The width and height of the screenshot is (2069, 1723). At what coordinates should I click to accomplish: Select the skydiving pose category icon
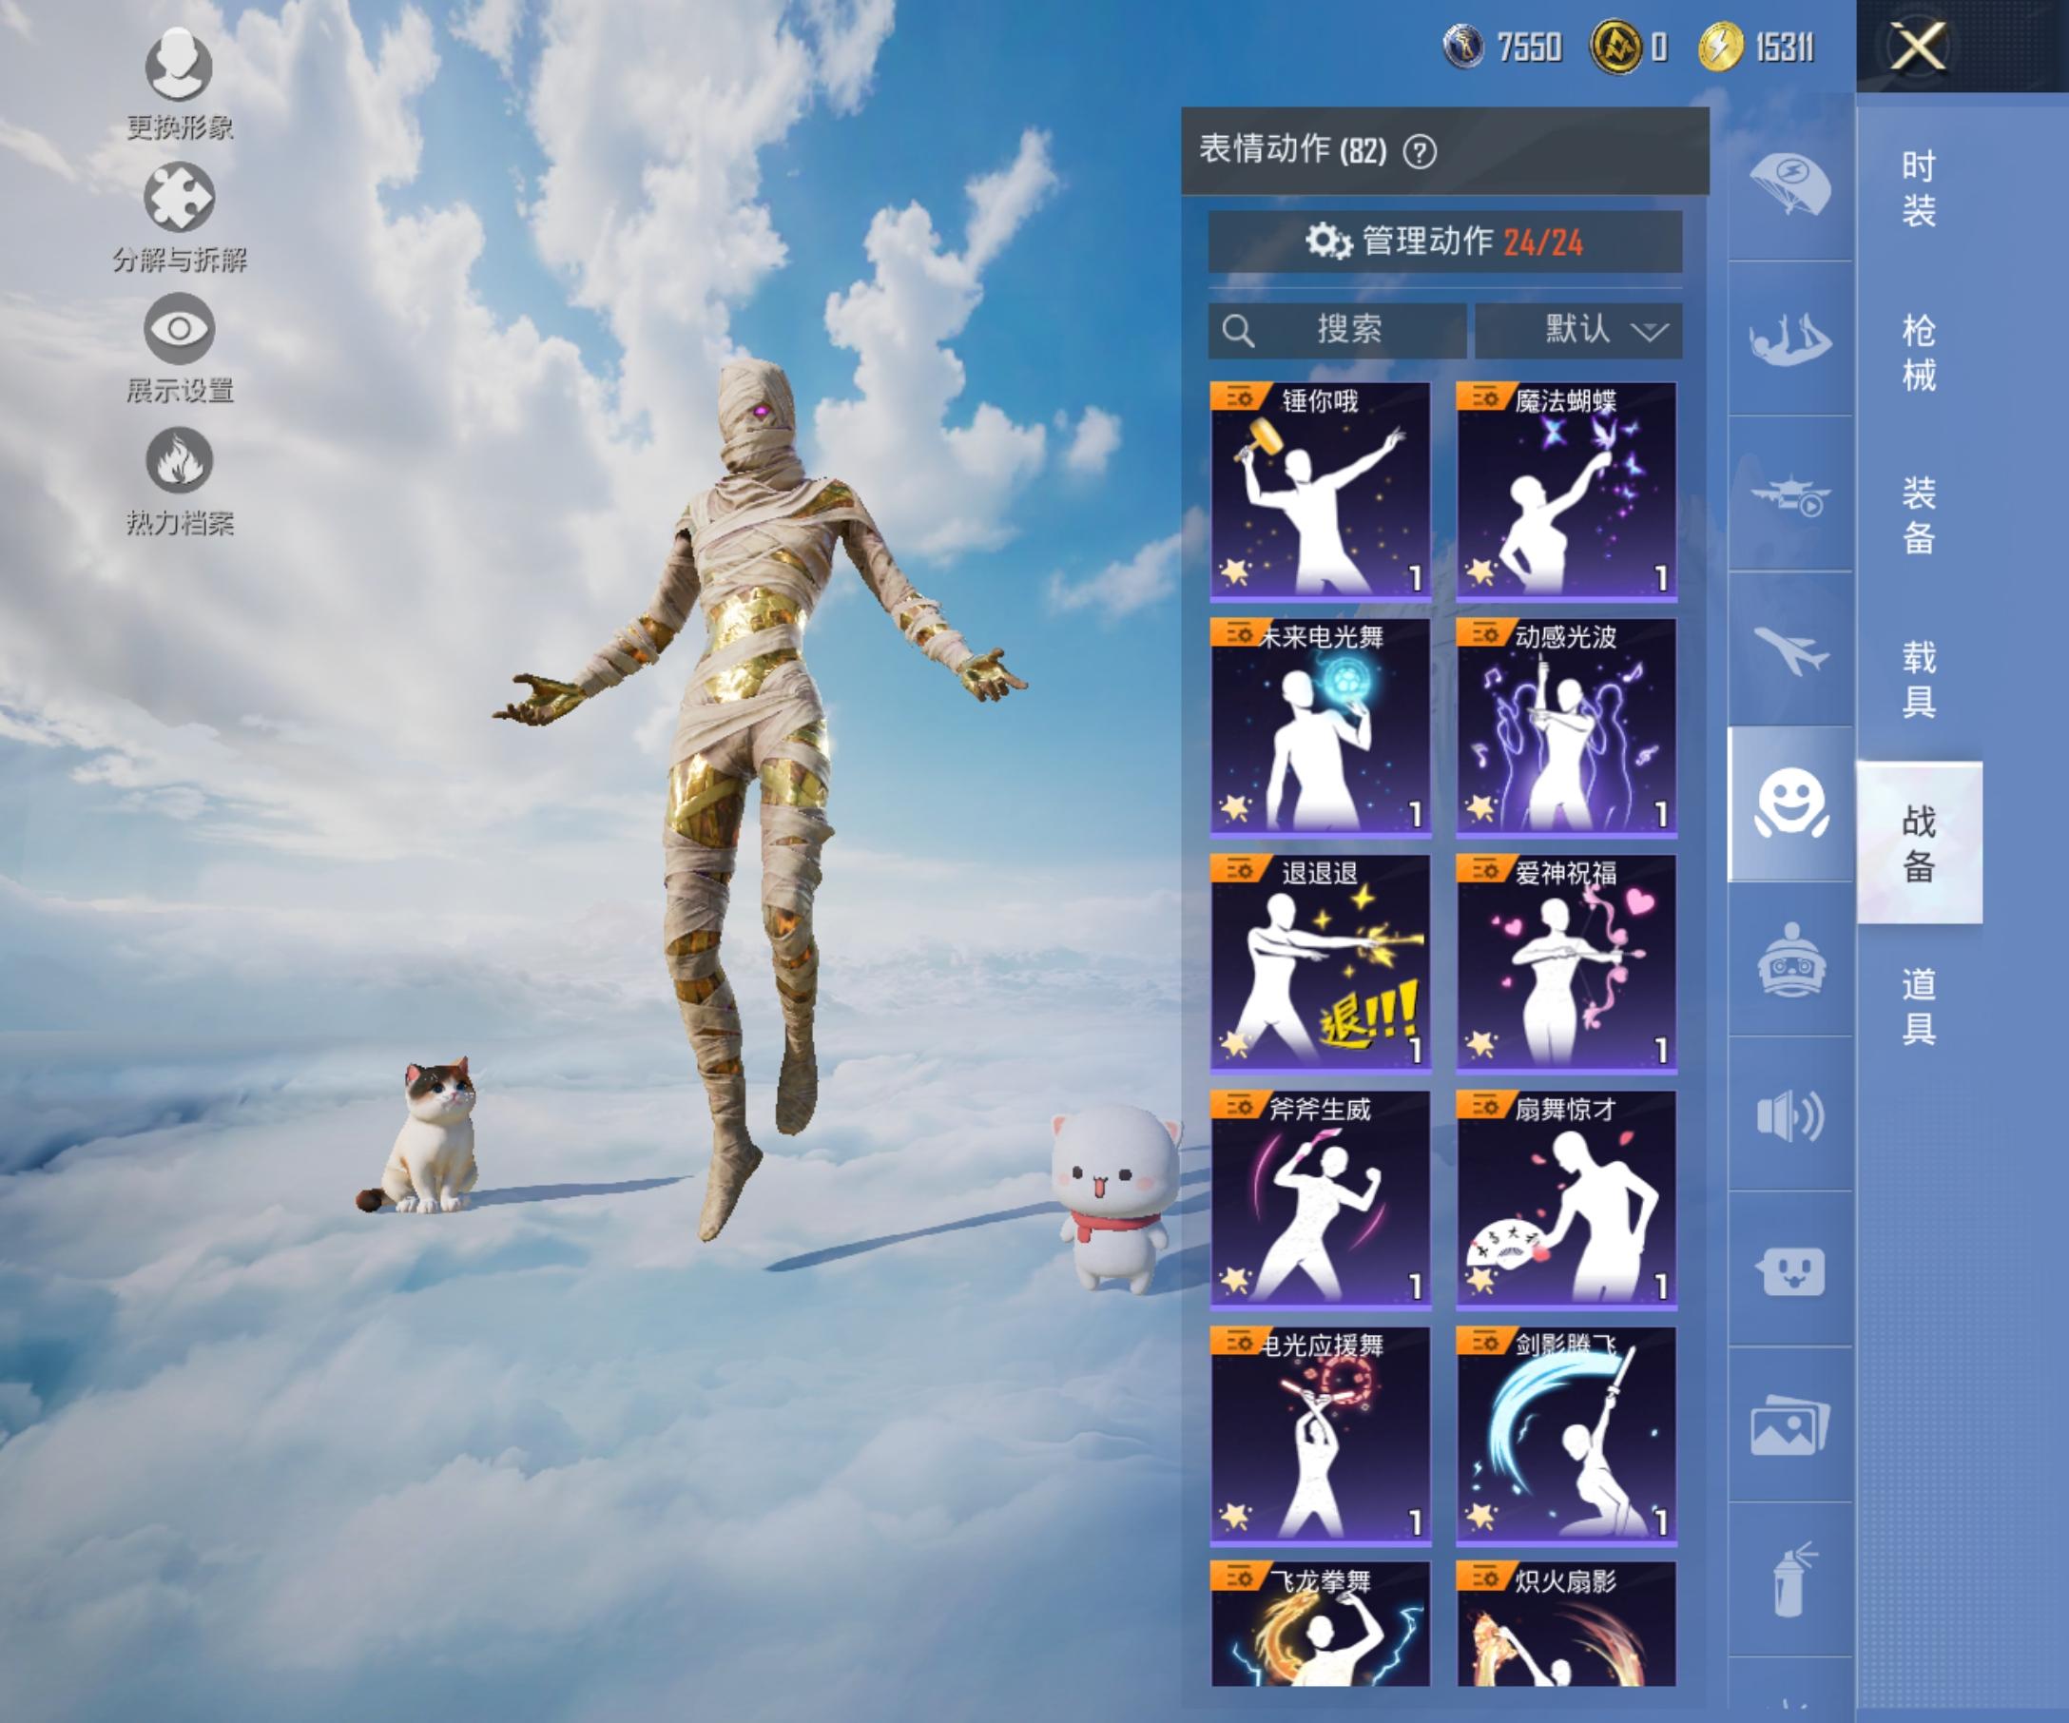(1789, 339)
